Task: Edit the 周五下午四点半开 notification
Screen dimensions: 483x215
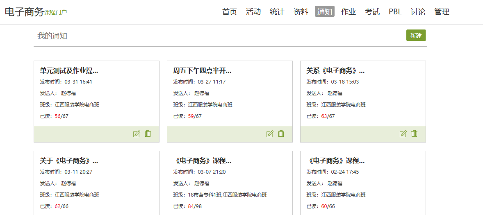Action: pyautogui.click(x=270, y=134)
